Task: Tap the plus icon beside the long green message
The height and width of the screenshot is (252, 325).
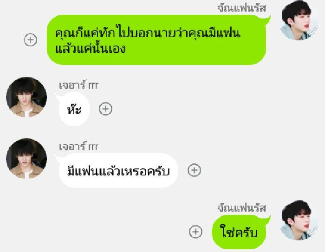Action: (x=31, y=39)
